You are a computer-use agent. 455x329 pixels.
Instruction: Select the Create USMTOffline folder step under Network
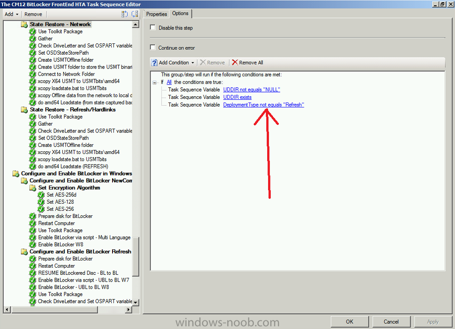coord(66,60)
